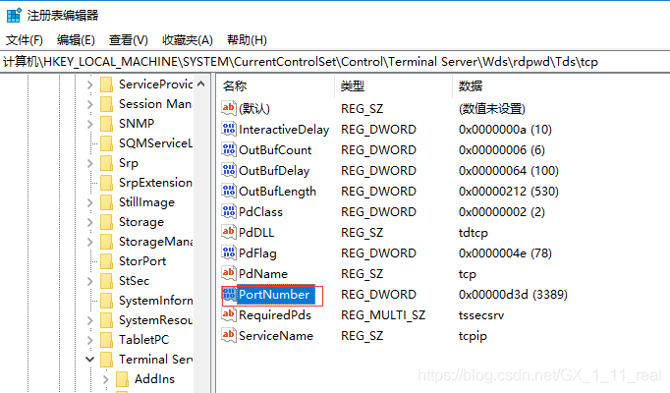Click the folder icon of SNMP key
This screenshot has height=393, width=670.
pyautogui.click(x=106, y=124)
